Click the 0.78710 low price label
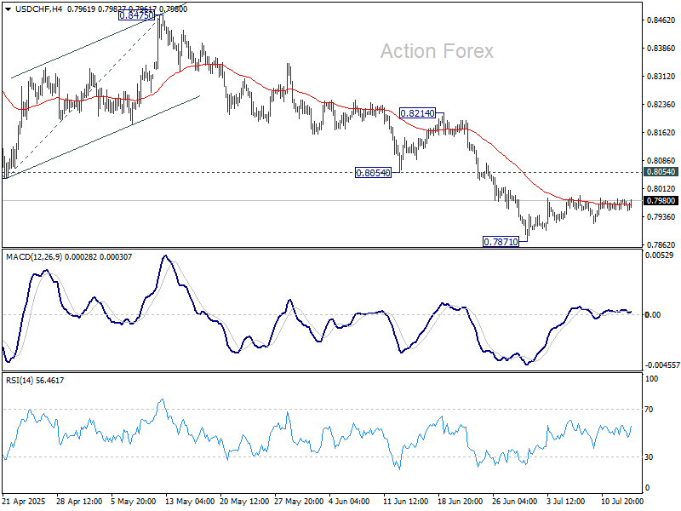This screenshot has width=681, height=511. pyautogui.click(x=501, y=242)
